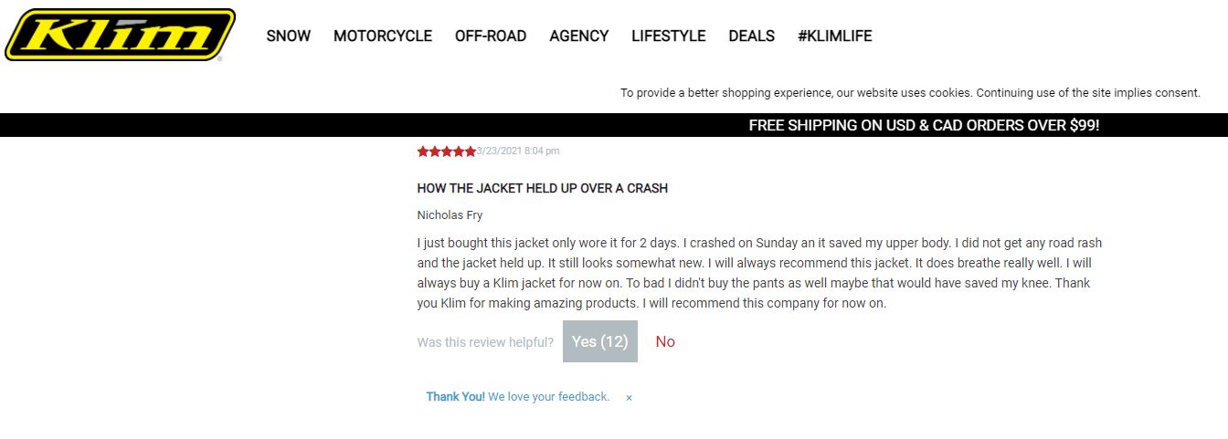Screen dimensions: 1228x439
Task: Click the free shipping promo banner
Action: pyautogui.click(x=924, y=125)
